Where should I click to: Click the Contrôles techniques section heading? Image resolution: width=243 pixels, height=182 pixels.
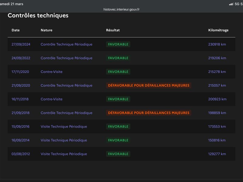click(x=38, y=15)
